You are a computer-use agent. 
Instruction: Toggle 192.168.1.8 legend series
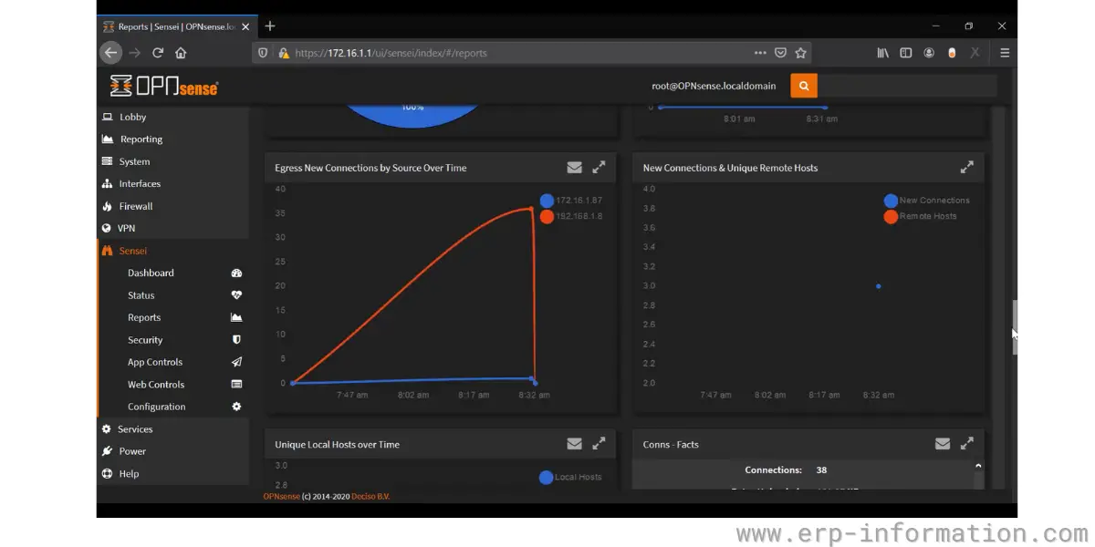571,217
